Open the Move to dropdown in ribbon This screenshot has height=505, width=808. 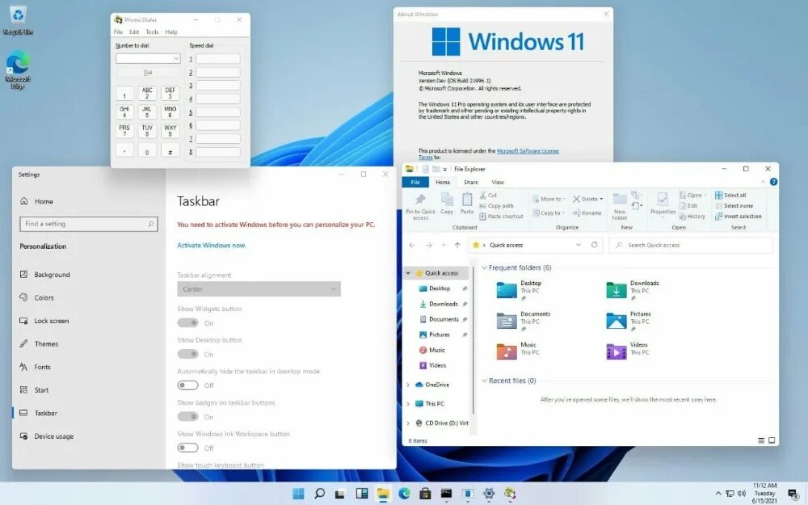tap(549, 199)
